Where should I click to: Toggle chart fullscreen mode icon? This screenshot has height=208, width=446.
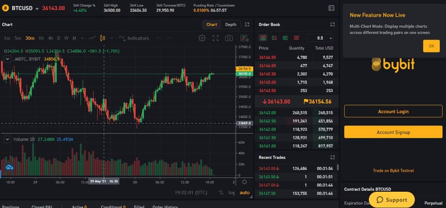(215, 38)
